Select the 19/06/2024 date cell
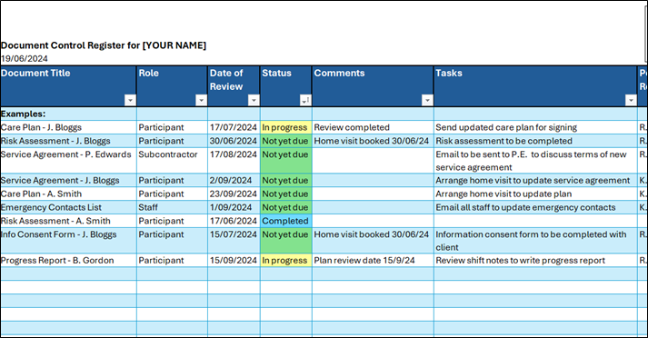648x338 pixels. point(25,59)
